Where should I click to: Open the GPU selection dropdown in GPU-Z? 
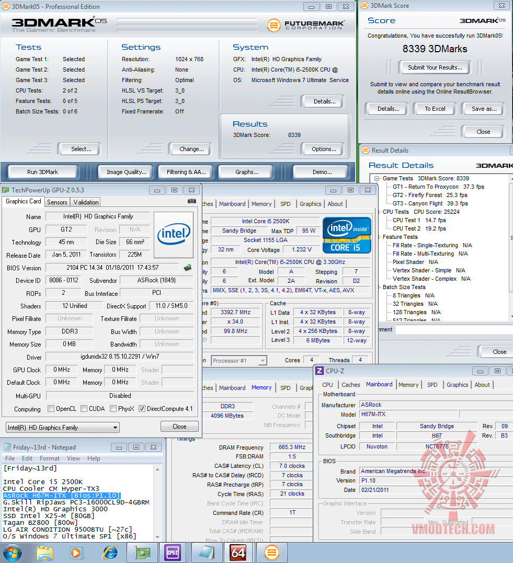tap(63, 428)
